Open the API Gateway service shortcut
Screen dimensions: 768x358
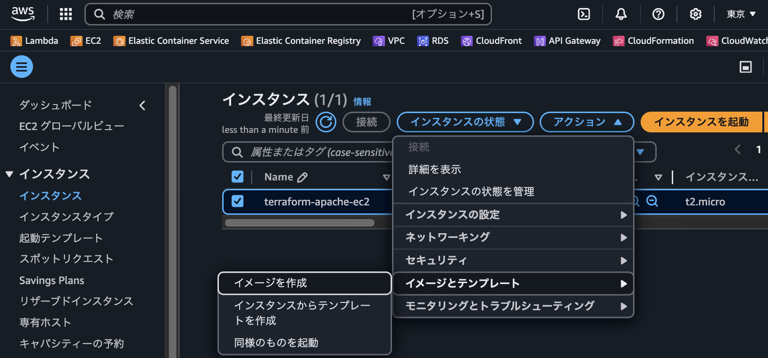[568, 41]
